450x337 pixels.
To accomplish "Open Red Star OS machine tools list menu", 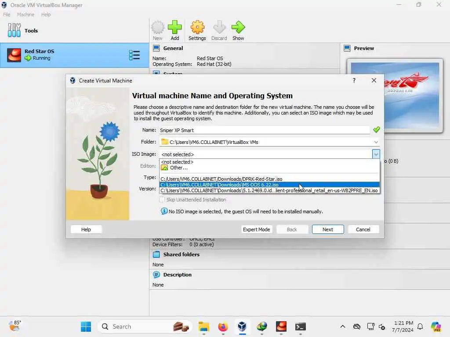I will coord(134,55).
